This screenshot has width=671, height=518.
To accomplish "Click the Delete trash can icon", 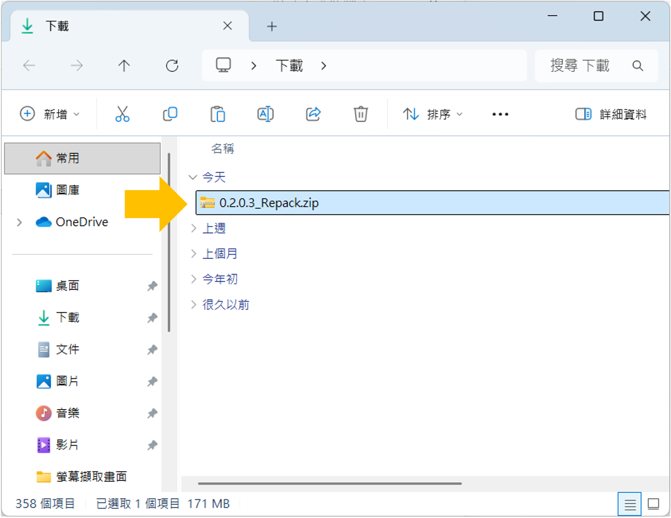I will (361, 114).
